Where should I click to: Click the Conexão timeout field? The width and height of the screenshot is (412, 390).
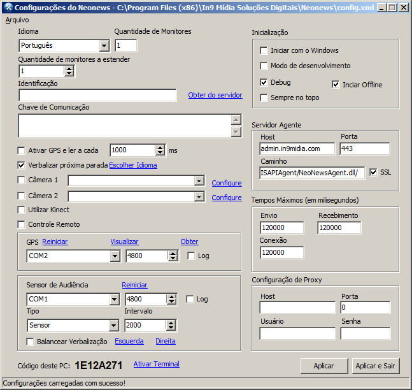click(282, 253)
